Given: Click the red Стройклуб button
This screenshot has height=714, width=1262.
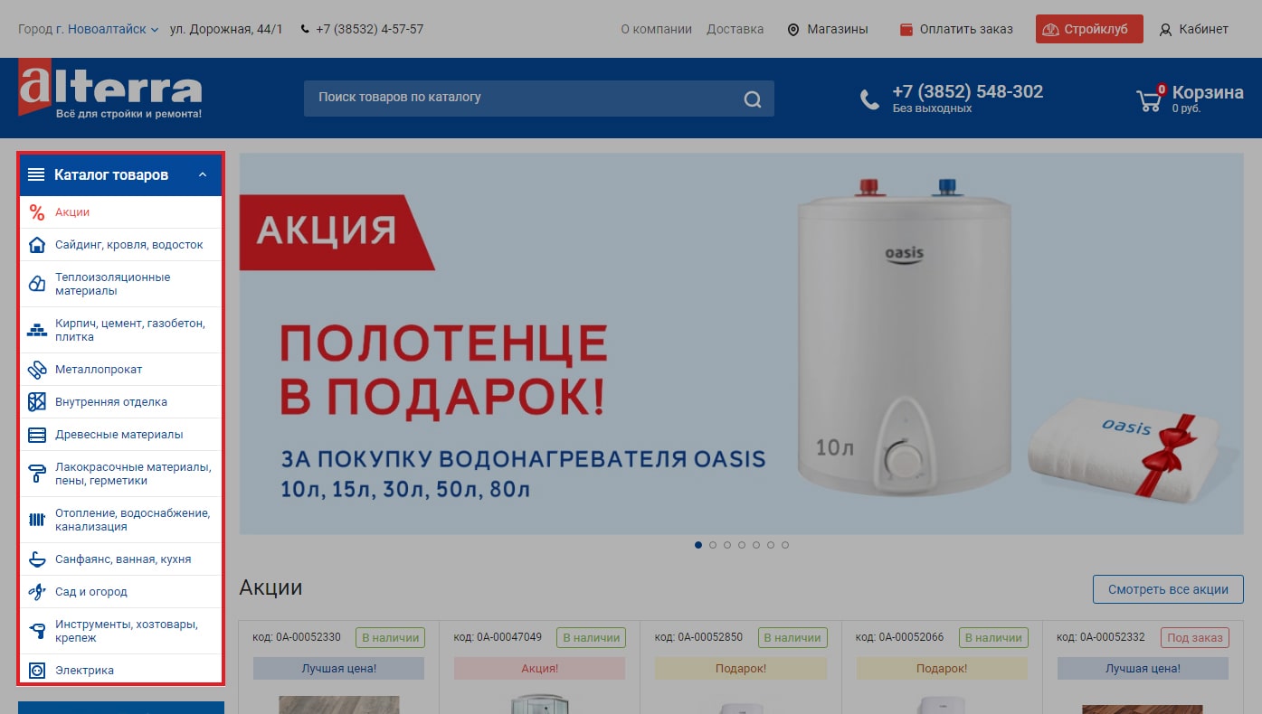Looking at the screenshot, I should [x=1089, y=29].
